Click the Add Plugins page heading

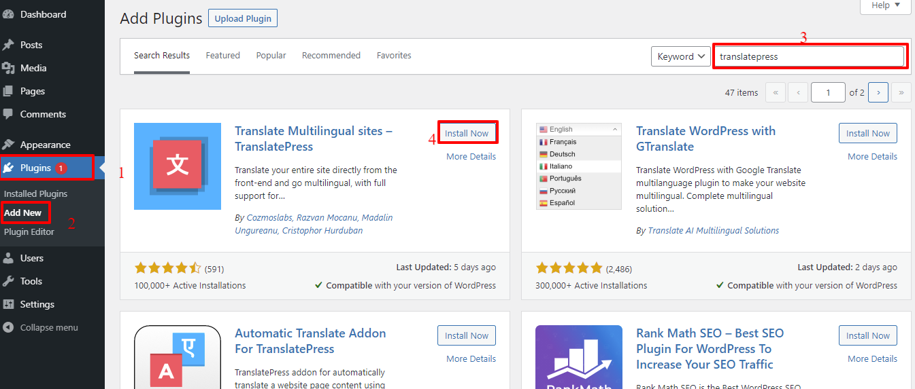click(x=161, y=18)
